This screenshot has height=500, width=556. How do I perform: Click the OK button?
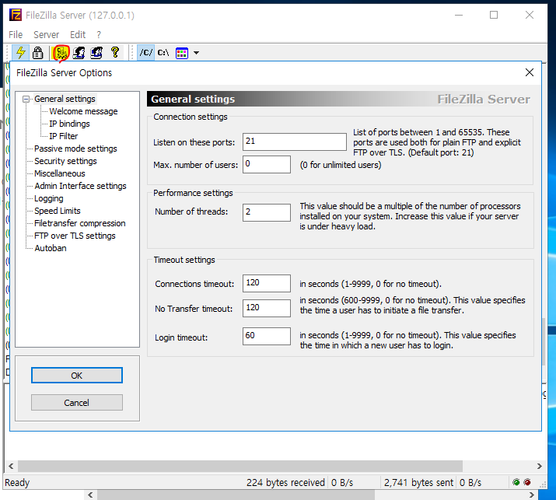[x=76, y=375]
